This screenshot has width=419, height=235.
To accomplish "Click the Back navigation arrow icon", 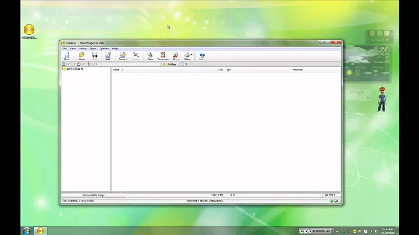I will coord(63,64).
